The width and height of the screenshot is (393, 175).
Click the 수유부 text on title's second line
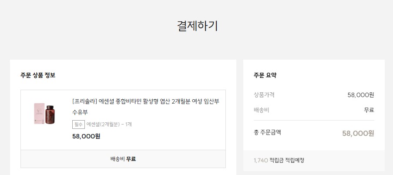point(81,112)
